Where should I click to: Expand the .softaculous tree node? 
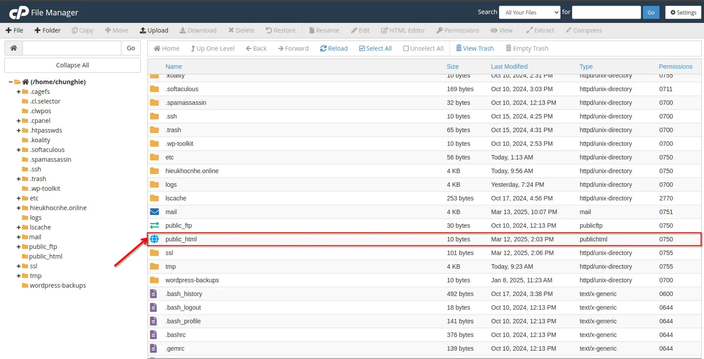point(18,150)
